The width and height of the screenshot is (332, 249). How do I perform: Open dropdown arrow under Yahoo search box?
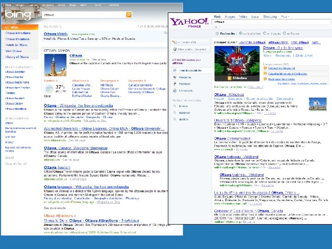point(216,27)
